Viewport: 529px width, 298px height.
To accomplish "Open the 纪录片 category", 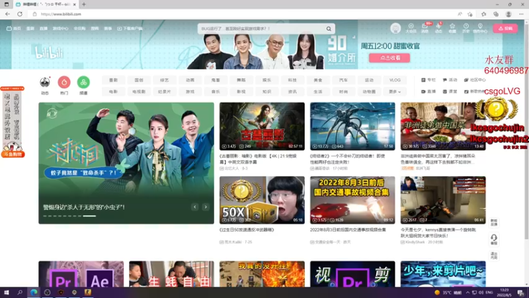I will pos(164,91).
